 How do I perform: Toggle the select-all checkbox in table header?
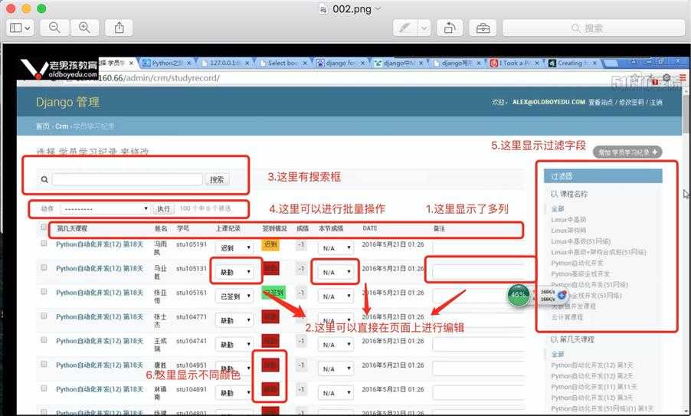pyautogui.click(x=44, y=228)
